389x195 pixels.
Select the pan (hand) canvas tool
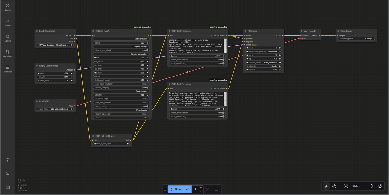(x=334, y=186)
